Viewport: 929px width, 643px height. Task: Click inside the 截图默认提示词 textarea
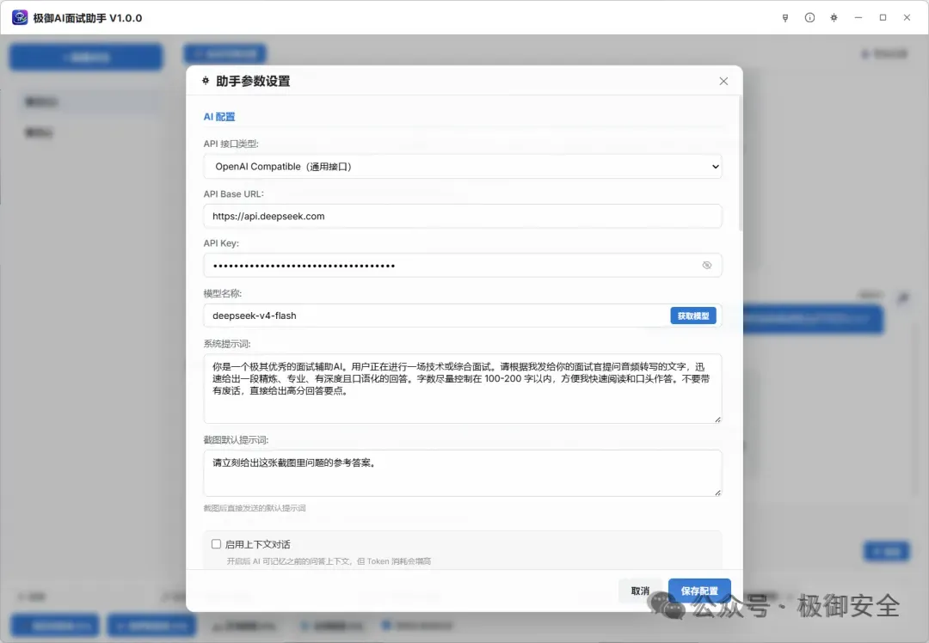(x=463, y=473)
